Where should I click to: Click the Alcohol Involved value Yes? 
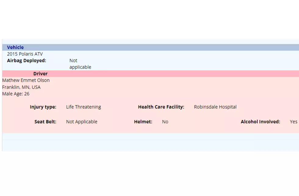(x=294, y=122)
